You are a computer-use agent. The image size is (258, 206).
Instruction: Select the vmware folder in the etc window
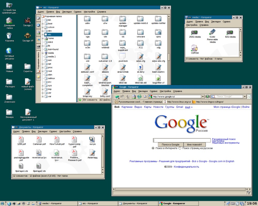(x=141, y=33)
